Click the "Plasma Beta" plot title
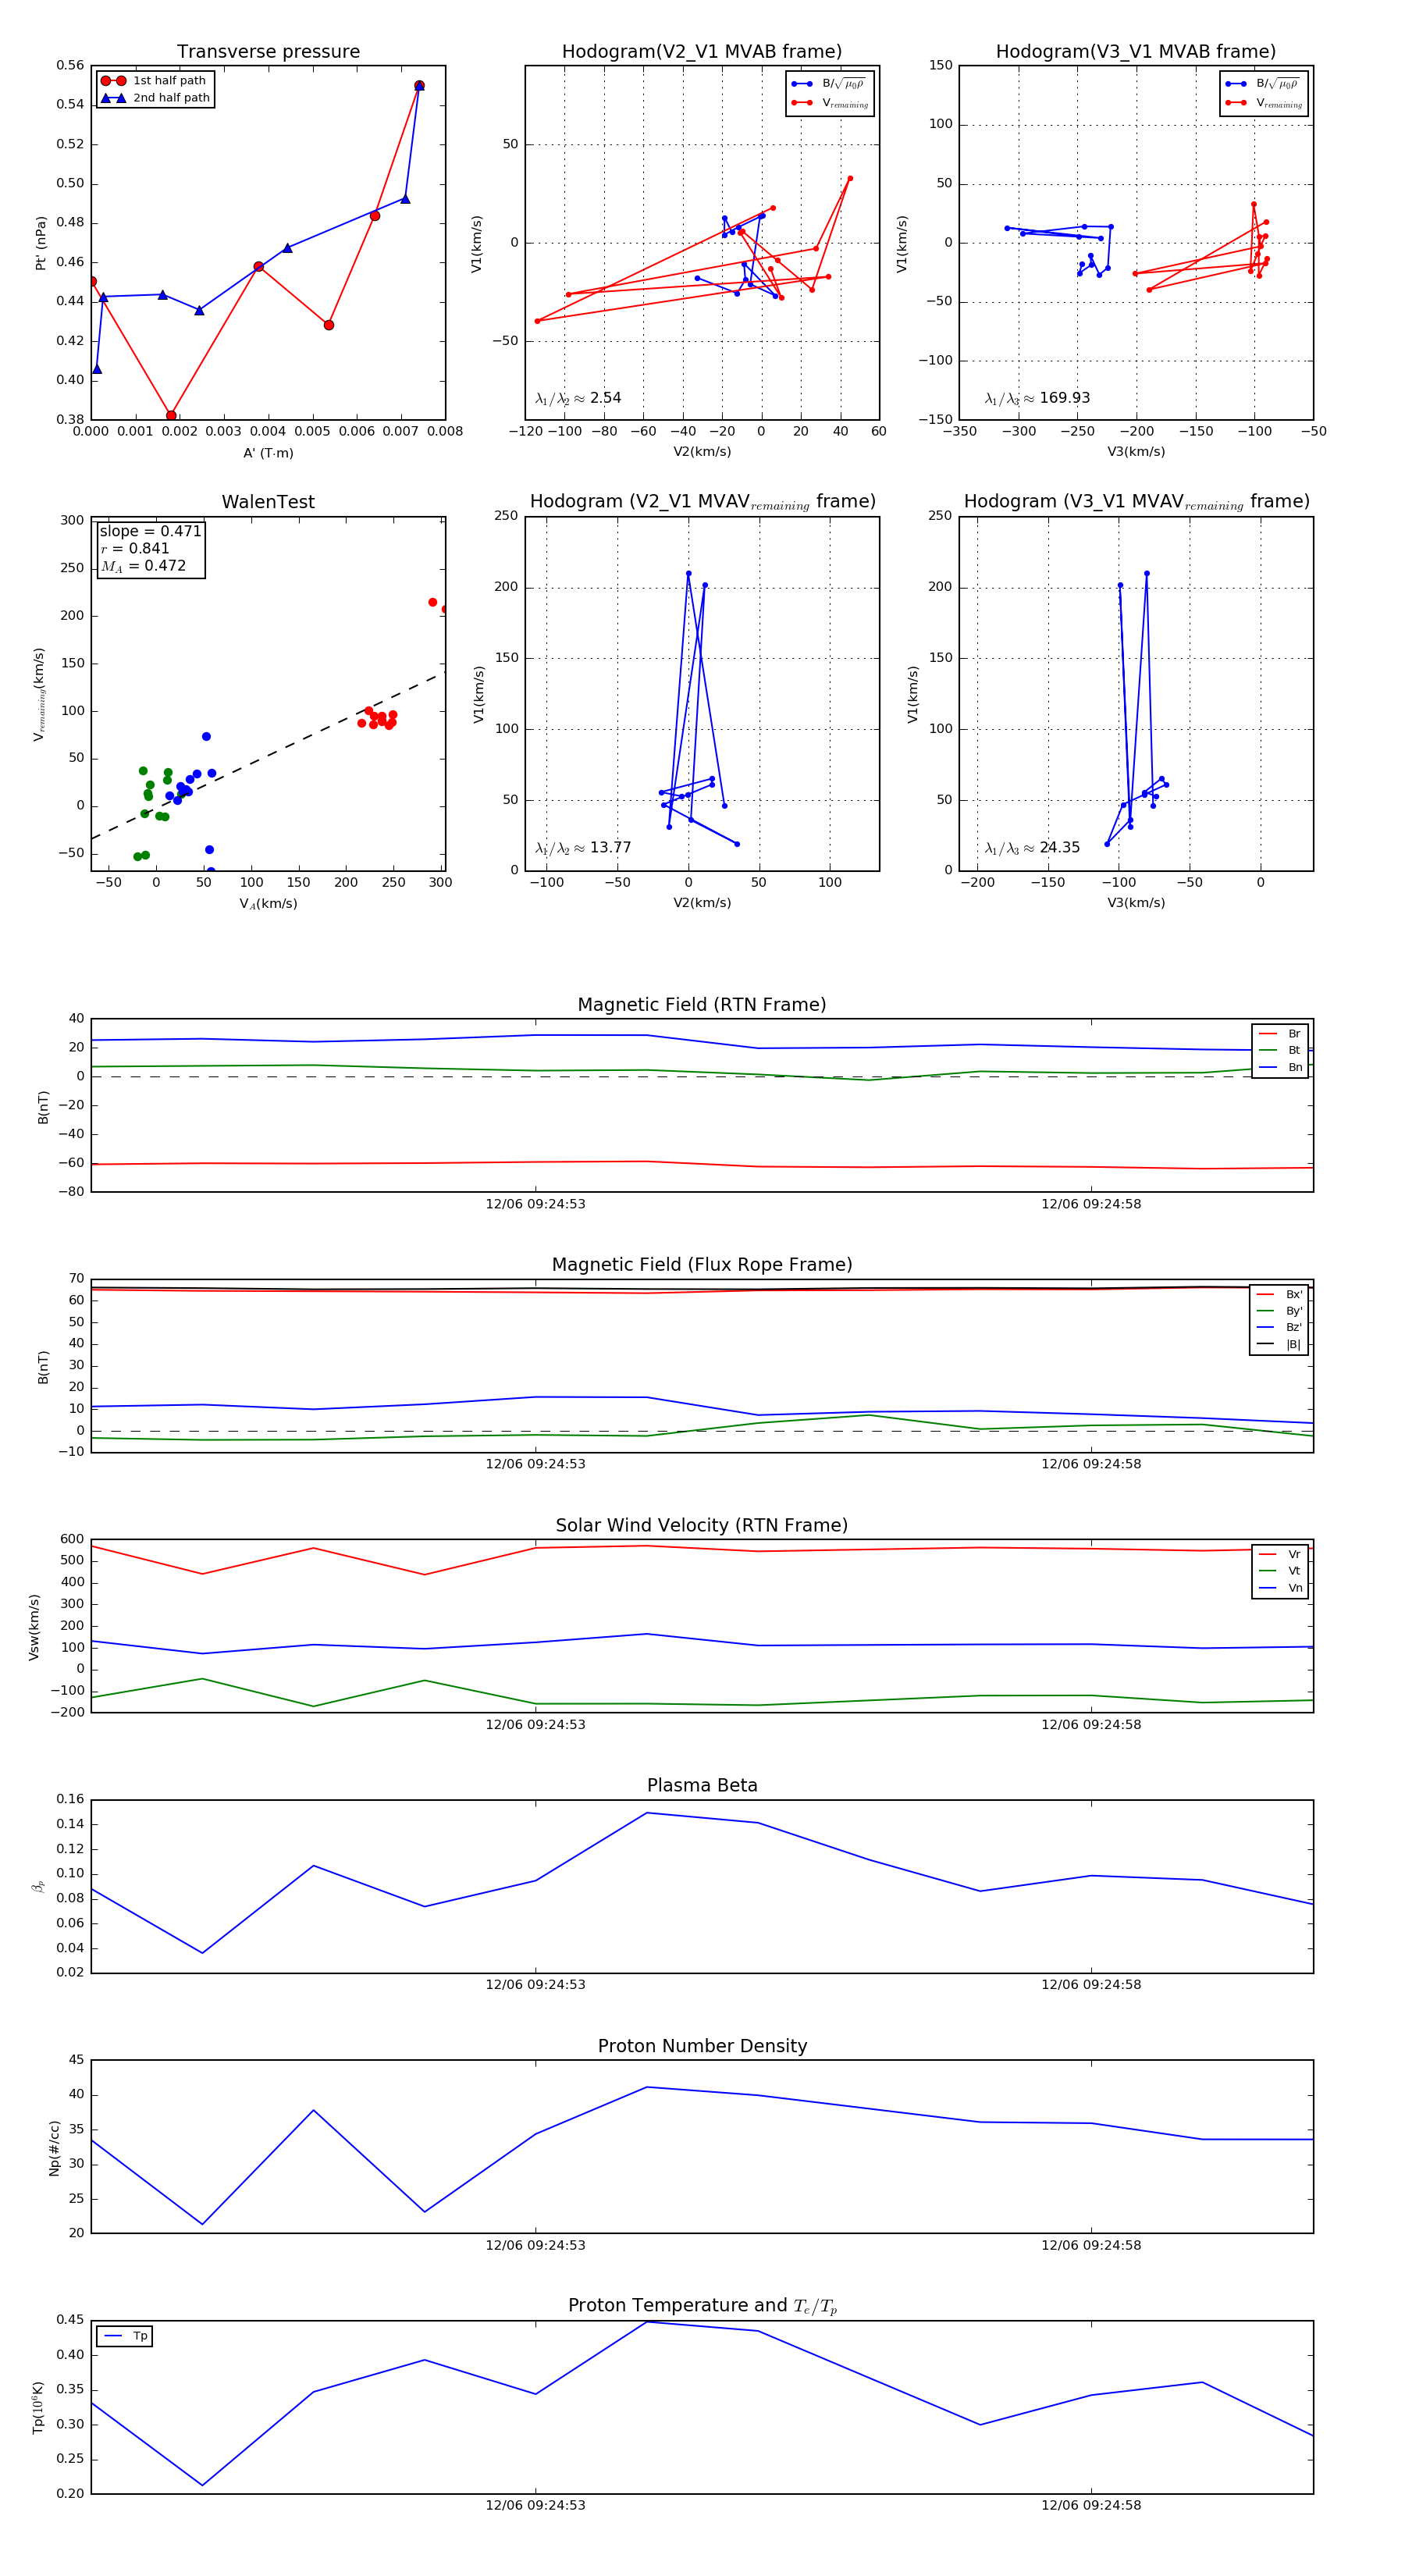The width and height of the screenshot is (1405, 2576). [702, 1785]
